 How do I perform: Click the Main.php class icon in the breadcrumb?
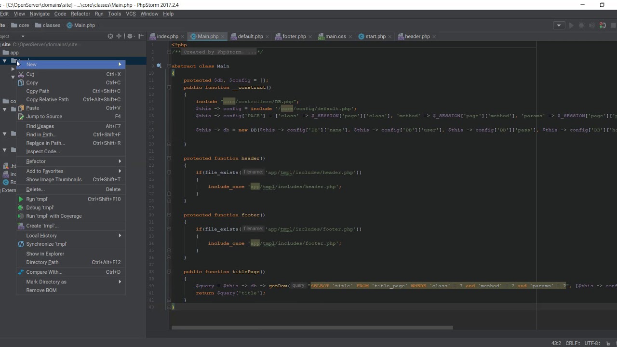coord(69,26)
